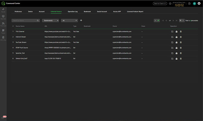Open the TVU Grid sidebar icon
The image size is (203, 121).
[3, 24]
